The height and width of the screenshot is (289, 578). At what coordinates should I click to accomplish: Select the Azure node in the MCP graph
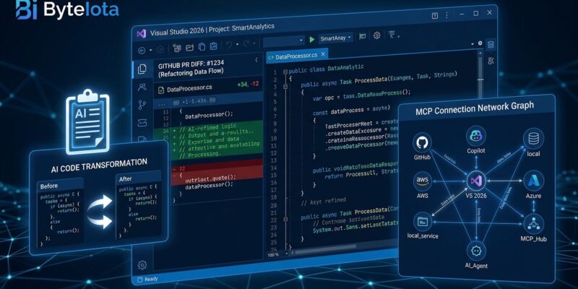tap(534, 181)
